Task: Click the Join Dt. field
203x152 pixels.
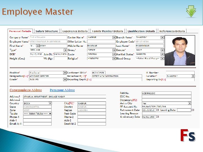Action: 61,54
